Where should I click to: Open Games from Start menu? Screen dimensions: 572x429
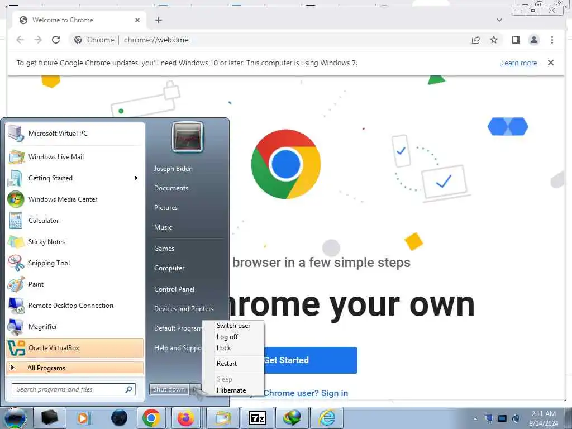click(x=164, y=249)
